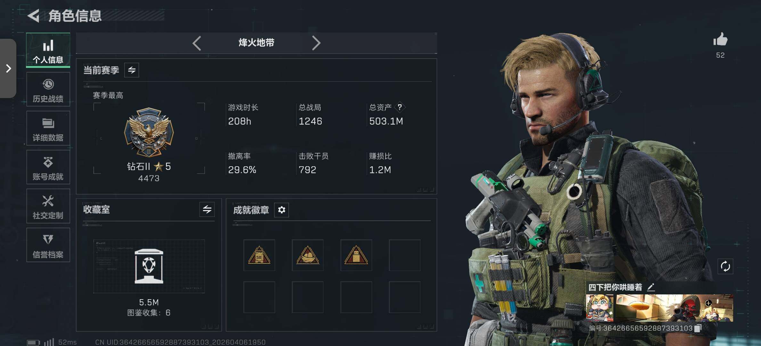Open the 社交定制 sidebar tab

pos(48,206)
